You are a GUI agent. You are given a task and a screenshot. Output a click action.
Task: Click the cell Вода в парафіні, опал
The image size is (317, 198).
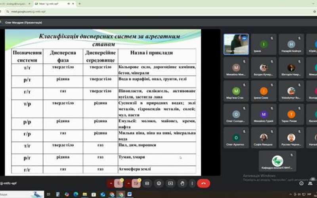point(157,82)
